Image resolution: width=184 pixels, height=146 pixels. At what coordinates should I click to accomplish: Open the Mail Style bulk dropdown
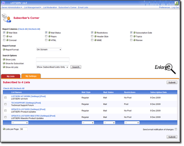(x=88, y=123)
